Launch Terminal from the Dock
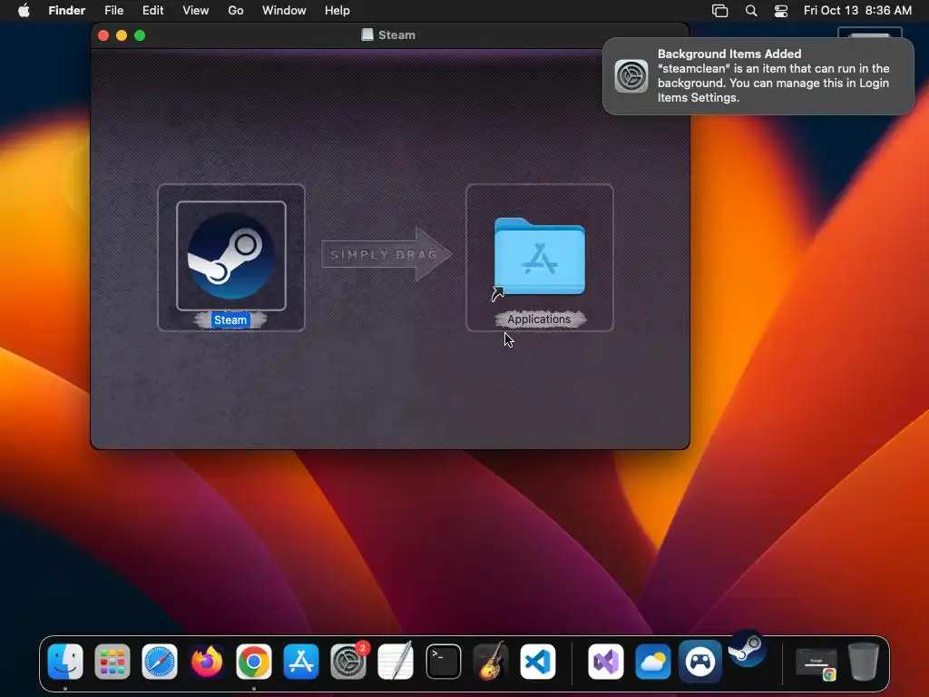The height and width of the screenshot is (697, 929). click(x=443, y=662)
